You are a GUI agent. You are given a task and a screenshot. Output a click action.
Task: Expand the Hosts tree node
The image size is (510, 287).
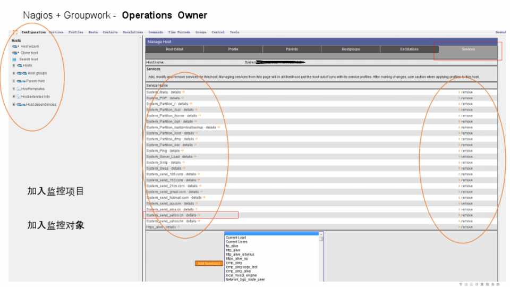(x=13, y=65)
